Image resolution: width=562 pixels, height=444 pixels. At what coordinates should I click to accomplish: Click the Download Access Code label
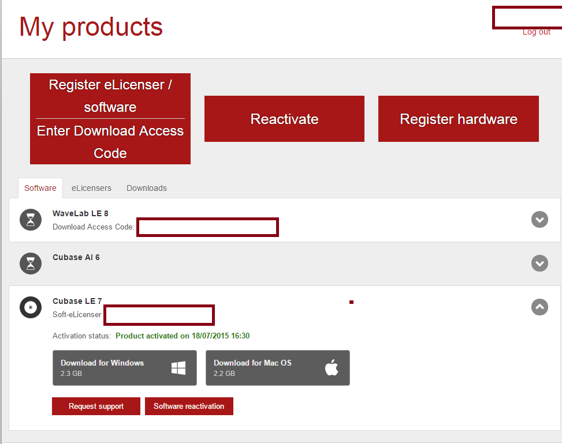pyautogui.click(x=93, y=227)
